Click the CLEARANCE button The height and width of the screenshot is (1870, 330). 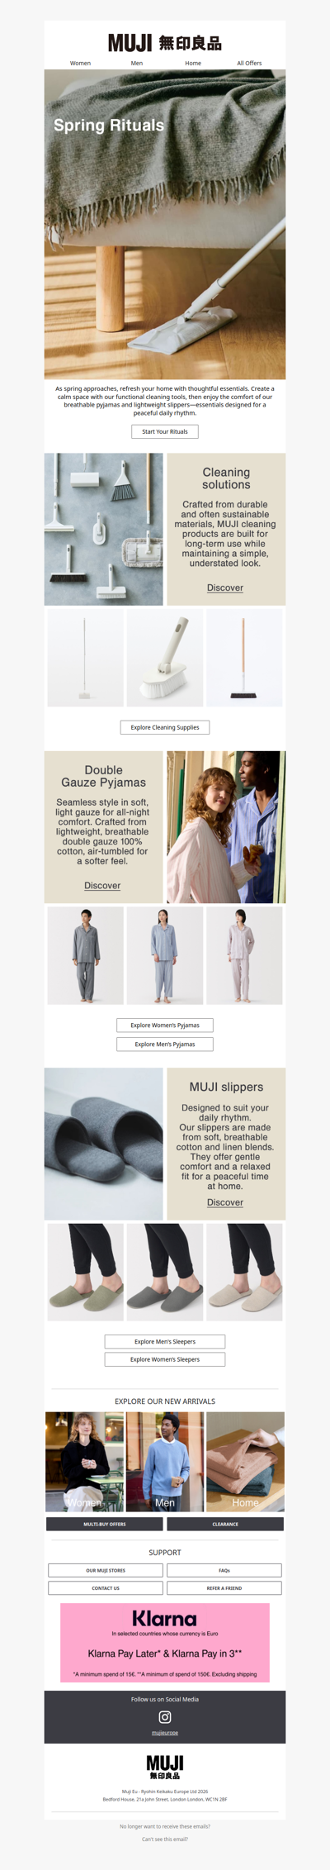click(x=225, y=1524)
